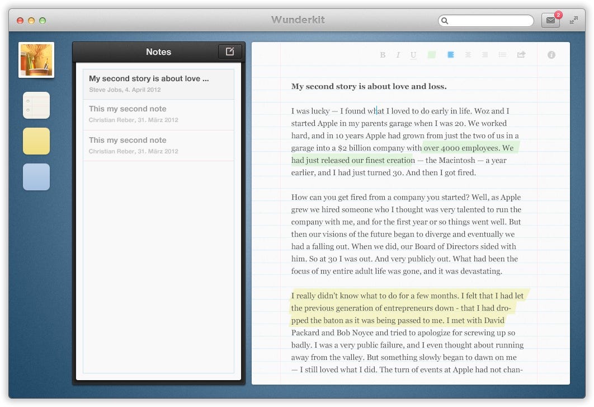
Task: Share the current note
Action: (x=521, y=55)
